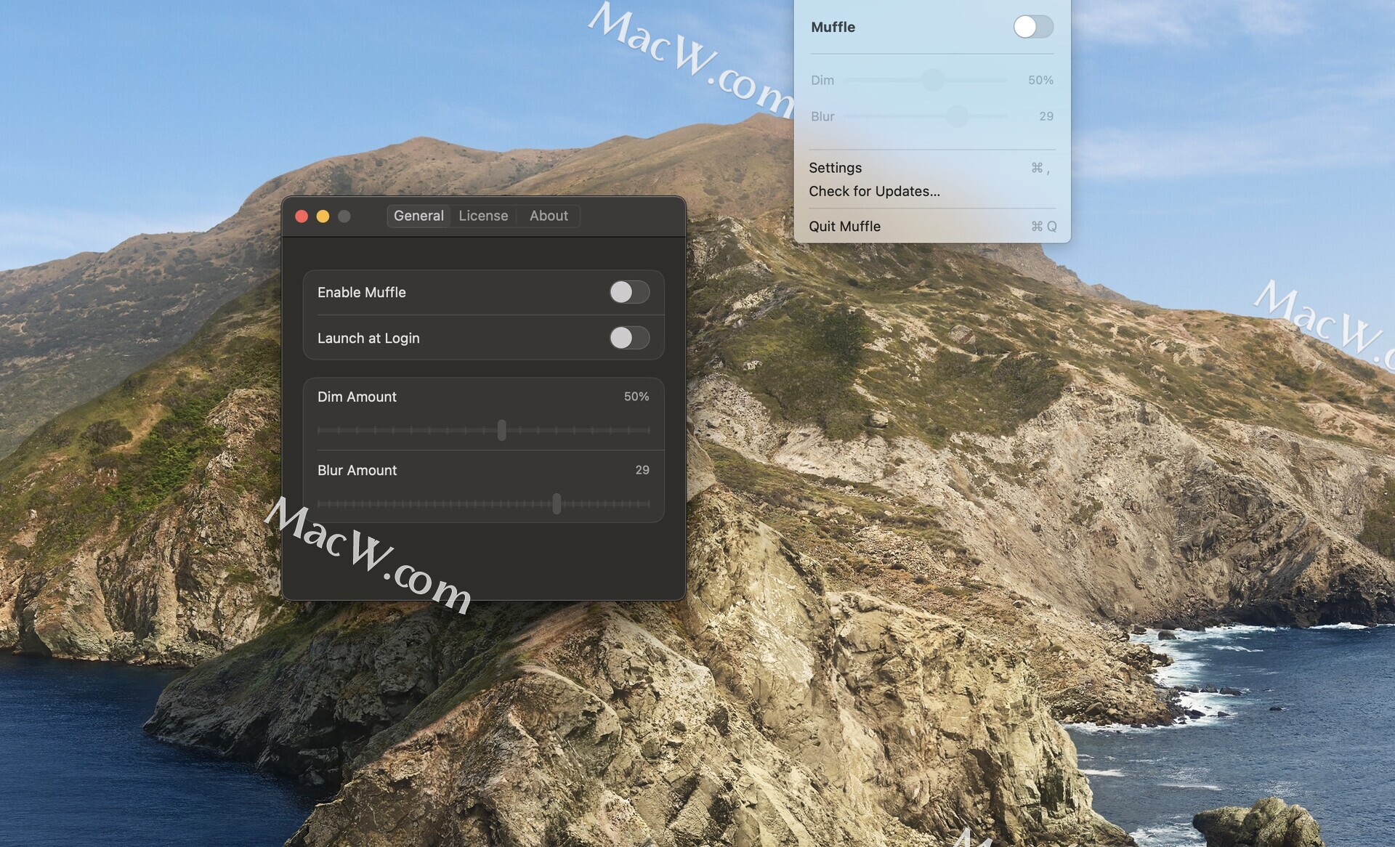Click Check for Updates menu item

click(x=874, y=191)
